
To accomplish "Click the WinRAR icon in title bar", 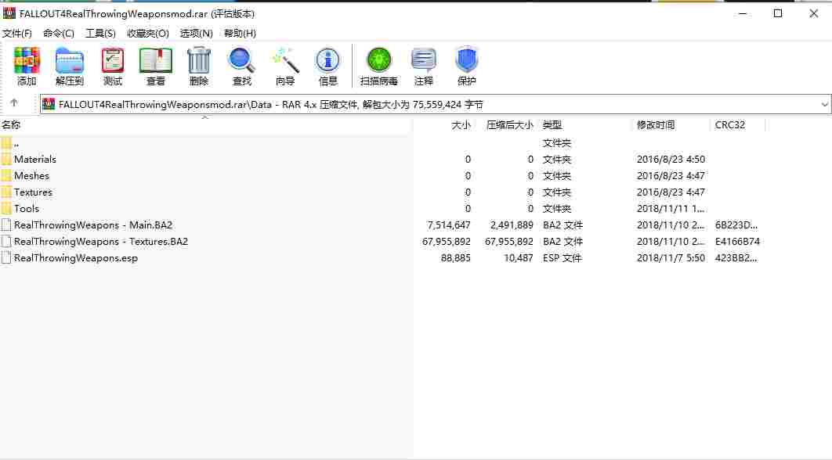I will pos(9,13).
